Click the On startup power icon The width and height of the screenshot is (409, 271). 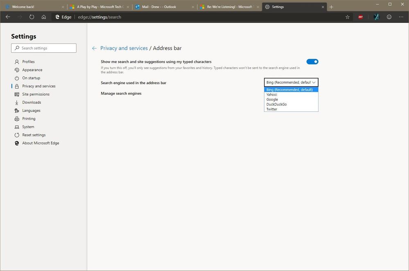17,78
